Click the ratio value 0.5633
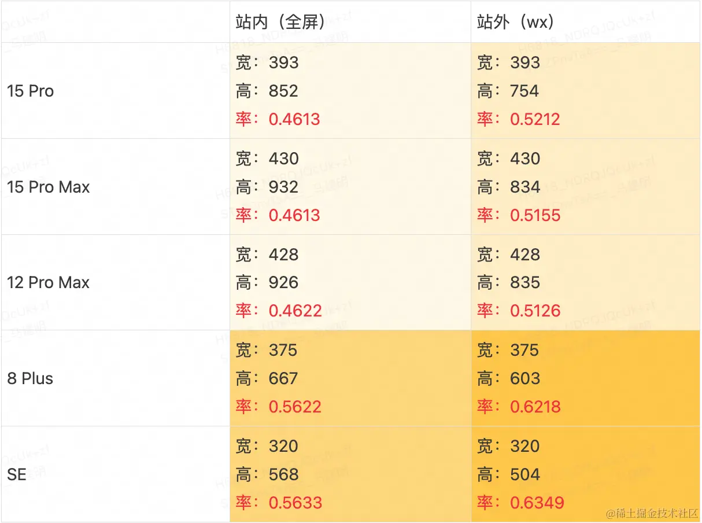 pyautogui.click(x=295, y=503)
